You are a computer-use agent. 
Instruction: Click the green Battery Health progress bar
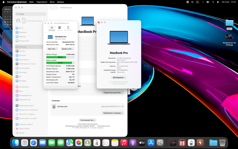click(x=60, y=63)
